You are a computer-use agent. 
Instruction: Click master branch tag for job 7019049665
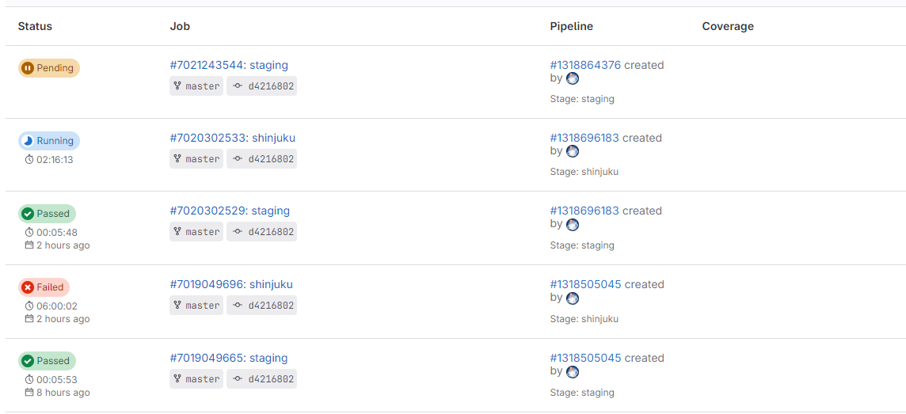click(196, 379)
